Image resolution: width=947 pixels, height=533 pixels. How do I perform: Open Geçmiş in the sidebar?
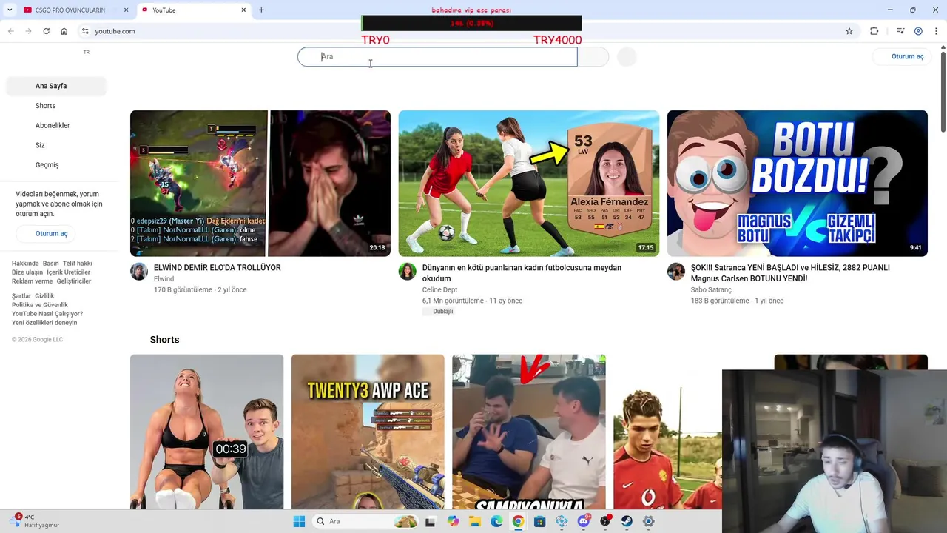(55, 165)
